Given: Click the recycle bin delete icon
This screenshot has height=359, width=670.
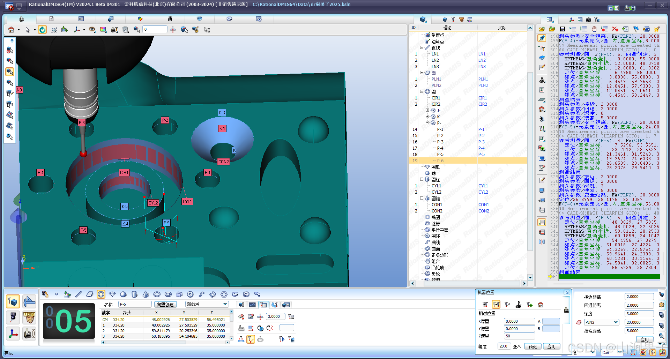Looking at the screenshot, I should (126, 30).
